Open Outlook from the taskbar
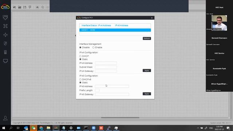The image size is (233, 131). 26,128
